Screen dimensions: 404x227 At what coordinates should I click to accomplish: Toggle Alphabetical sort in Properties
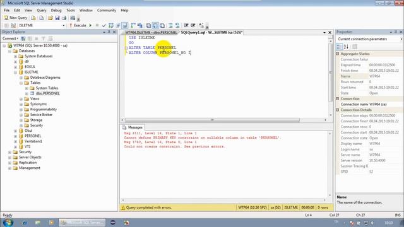(x=346, y=47)
